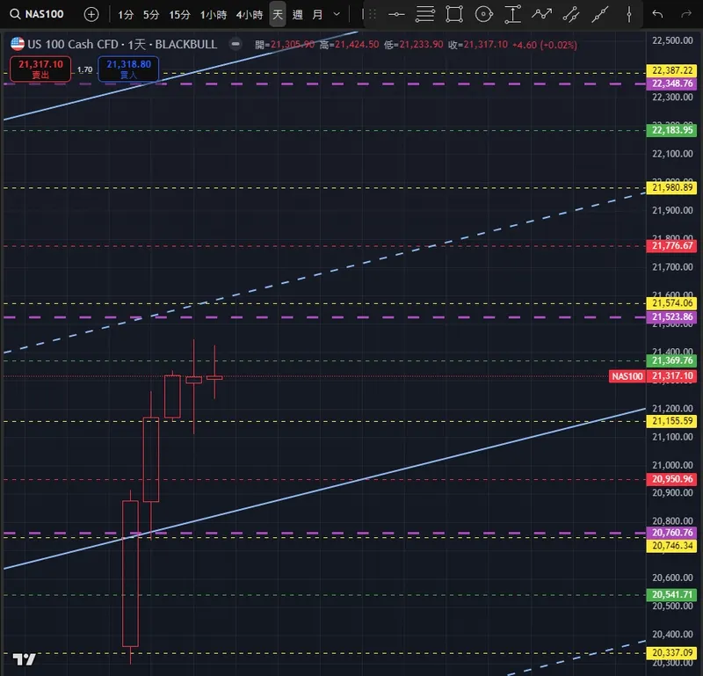Select the horizontal line drawing tool

click(396, 14)
